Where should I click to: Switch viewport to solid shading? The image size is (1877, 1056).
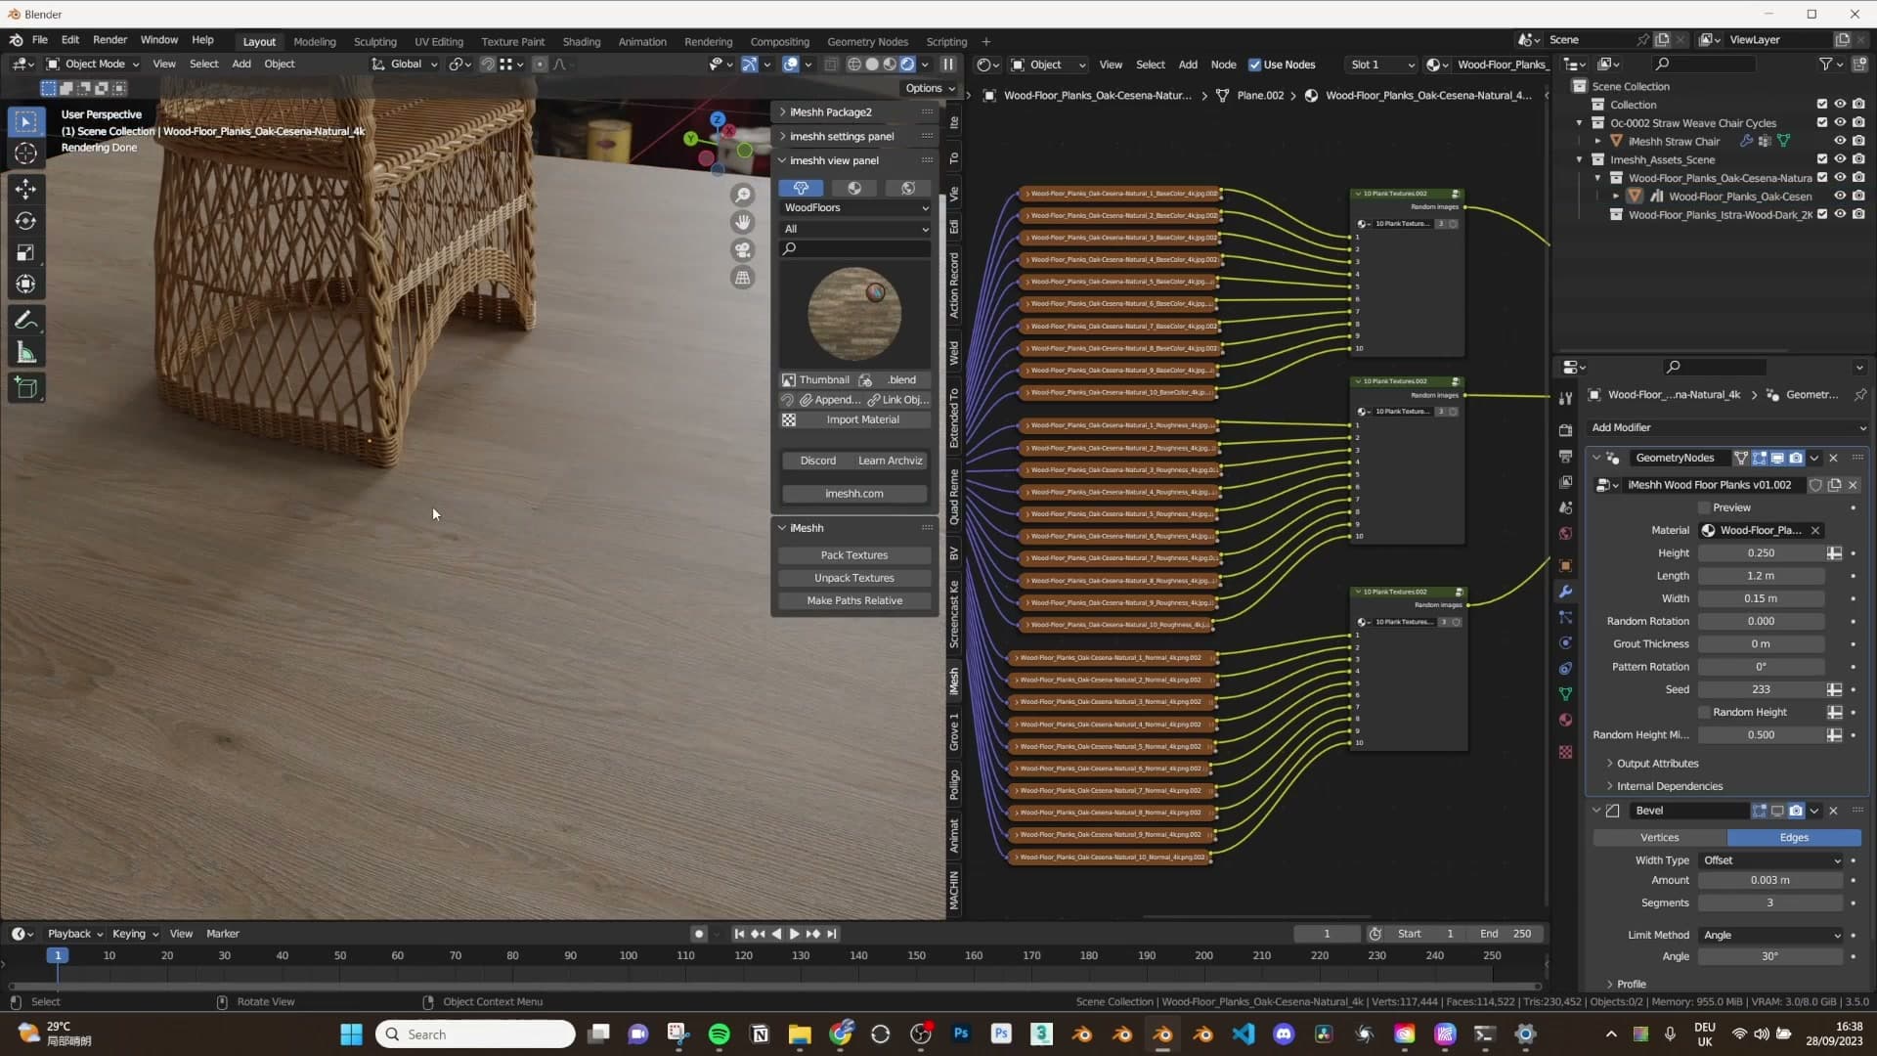872,65
